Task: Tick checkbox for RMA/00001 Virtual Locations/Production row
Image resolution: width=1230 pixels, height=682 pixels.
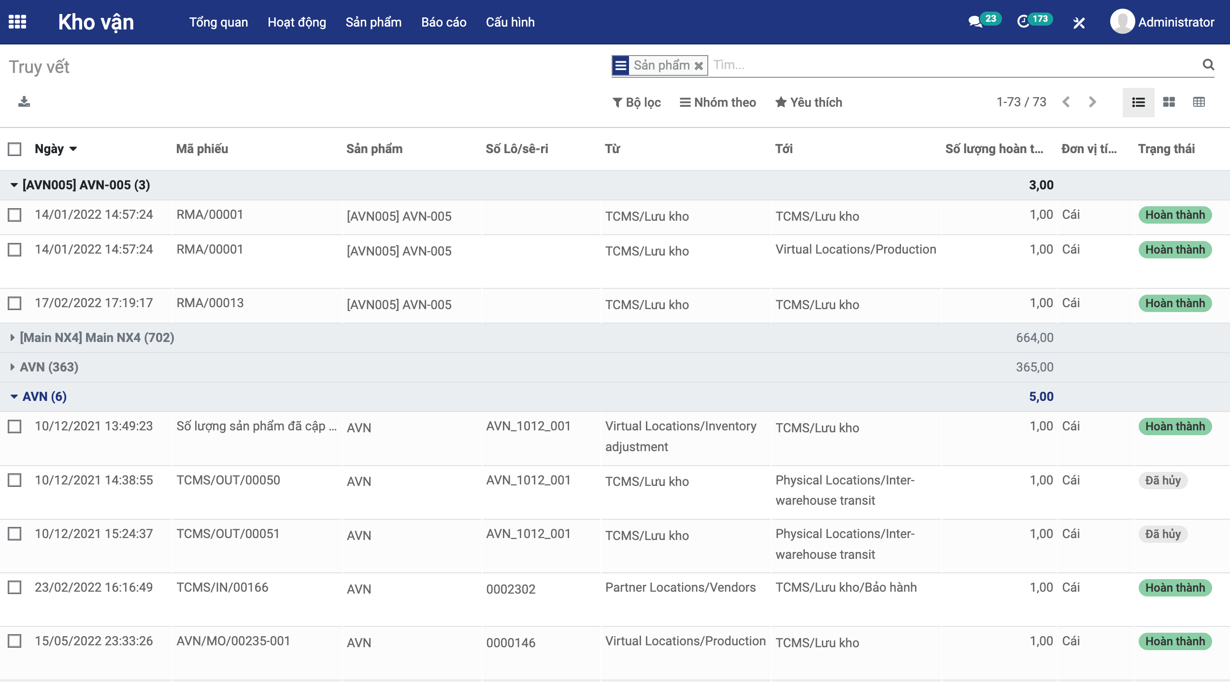Action: click(15, 249)
